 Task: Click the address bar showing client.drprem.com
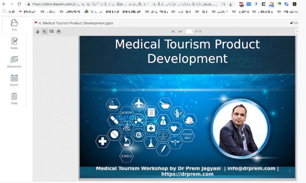tap(130, 4)
